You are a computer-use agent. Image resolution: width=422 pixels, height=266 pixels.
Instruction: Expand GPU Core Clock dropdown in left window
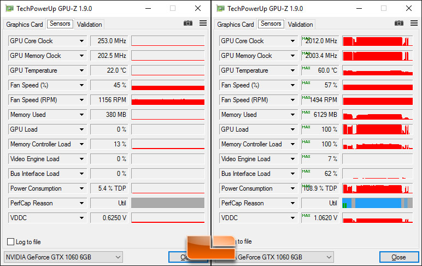[81, 41]
